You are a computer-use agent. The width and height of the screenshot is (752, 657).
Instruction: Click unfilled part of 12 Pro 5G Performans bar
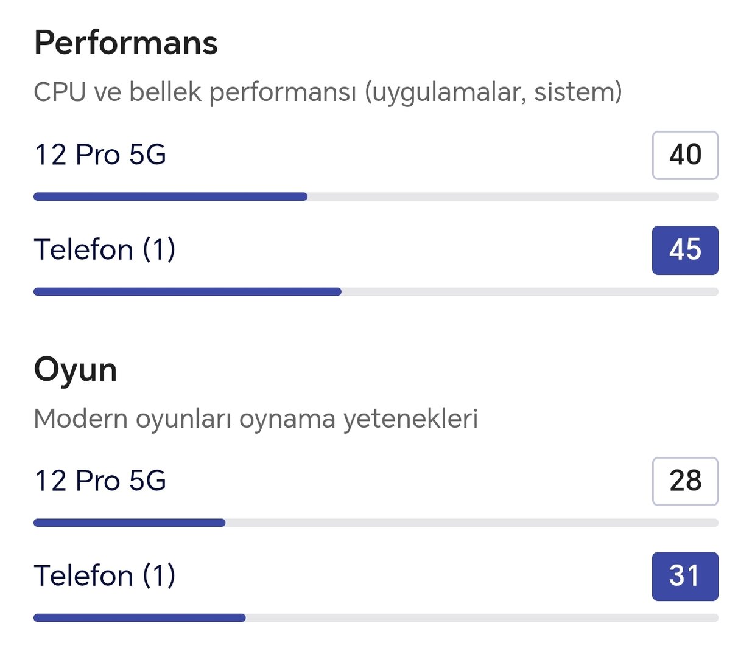(511, 196)
